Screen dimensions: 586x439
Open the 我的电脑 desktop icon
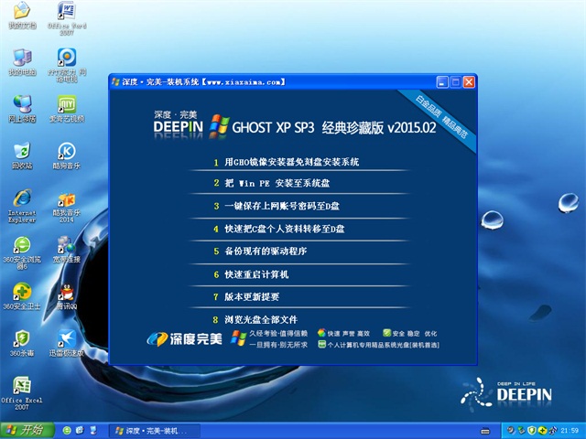pyautogui.click(x=21, y=59)
